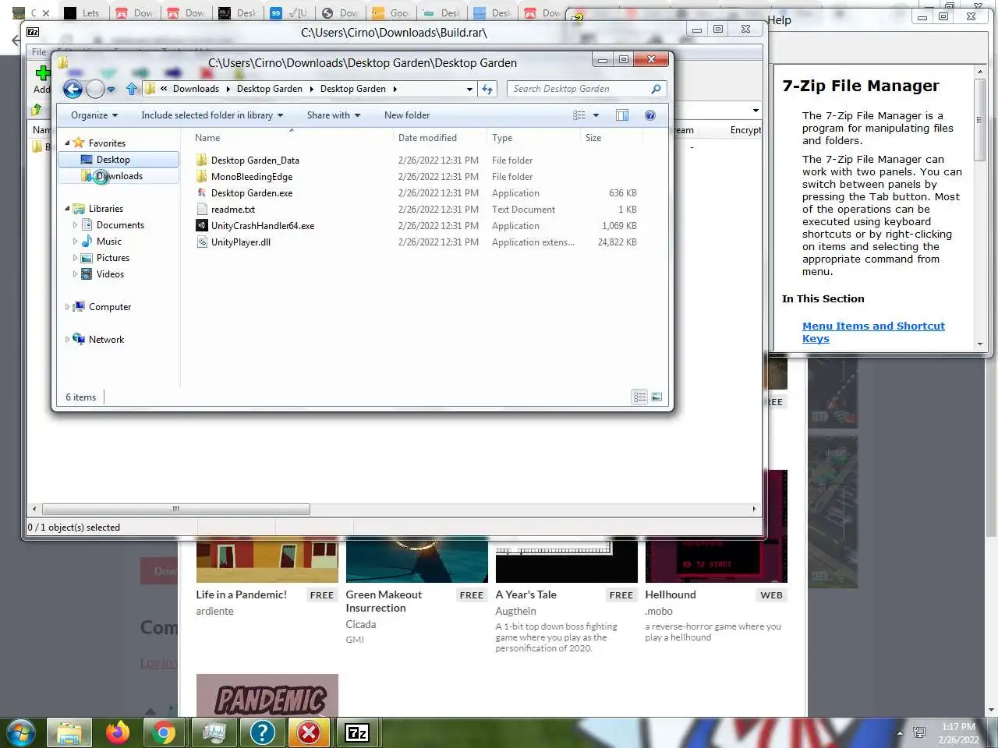Select Desktop under Favorites
The height and width of the screenshot is (748, 998).
tap(113, 160)
